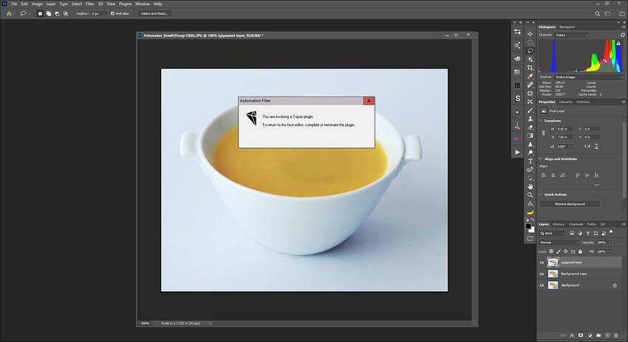
Task: Hide the Background copy layer
Action: click(542, 273)
